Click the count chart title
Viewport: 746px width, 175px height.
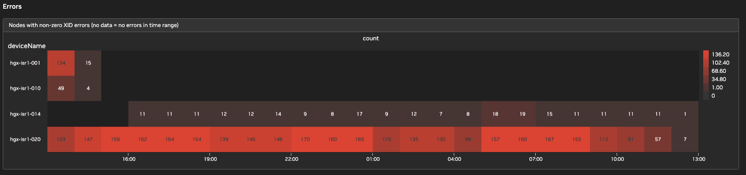tap(371, 38)
